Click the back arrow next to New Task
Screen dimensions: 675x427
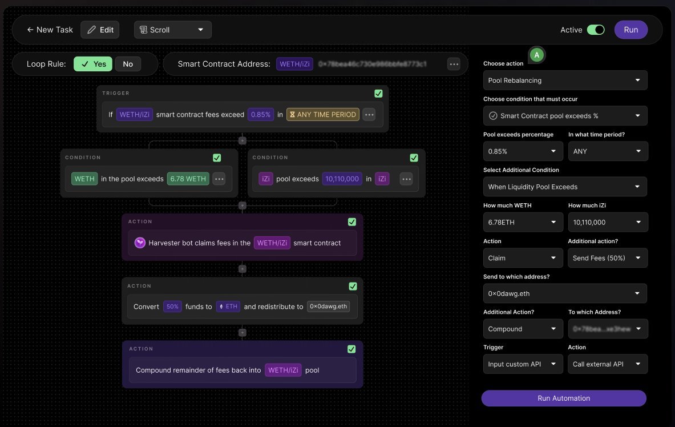click(30, 29)
